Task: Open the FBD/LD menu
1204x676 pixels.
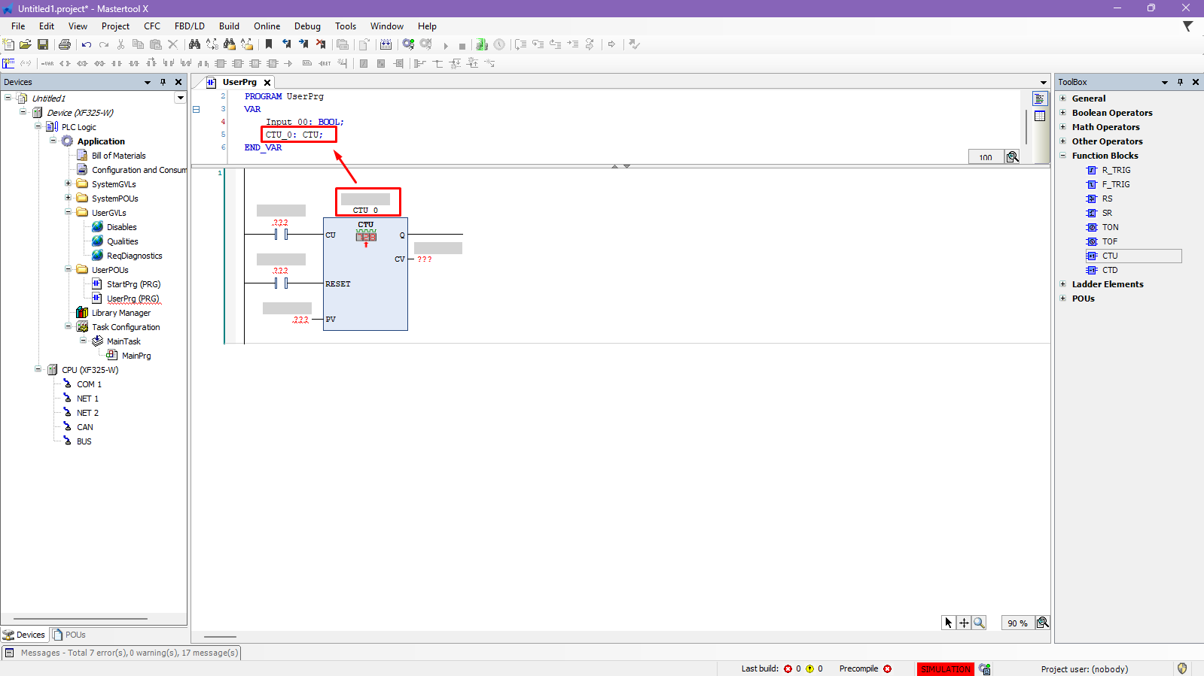Action: click(x=189, y=26)
